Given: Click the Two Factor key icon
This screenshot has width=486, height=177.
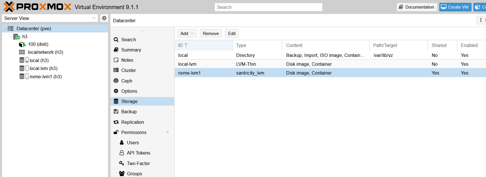Looking at the screenshot, I should point(122,163).
